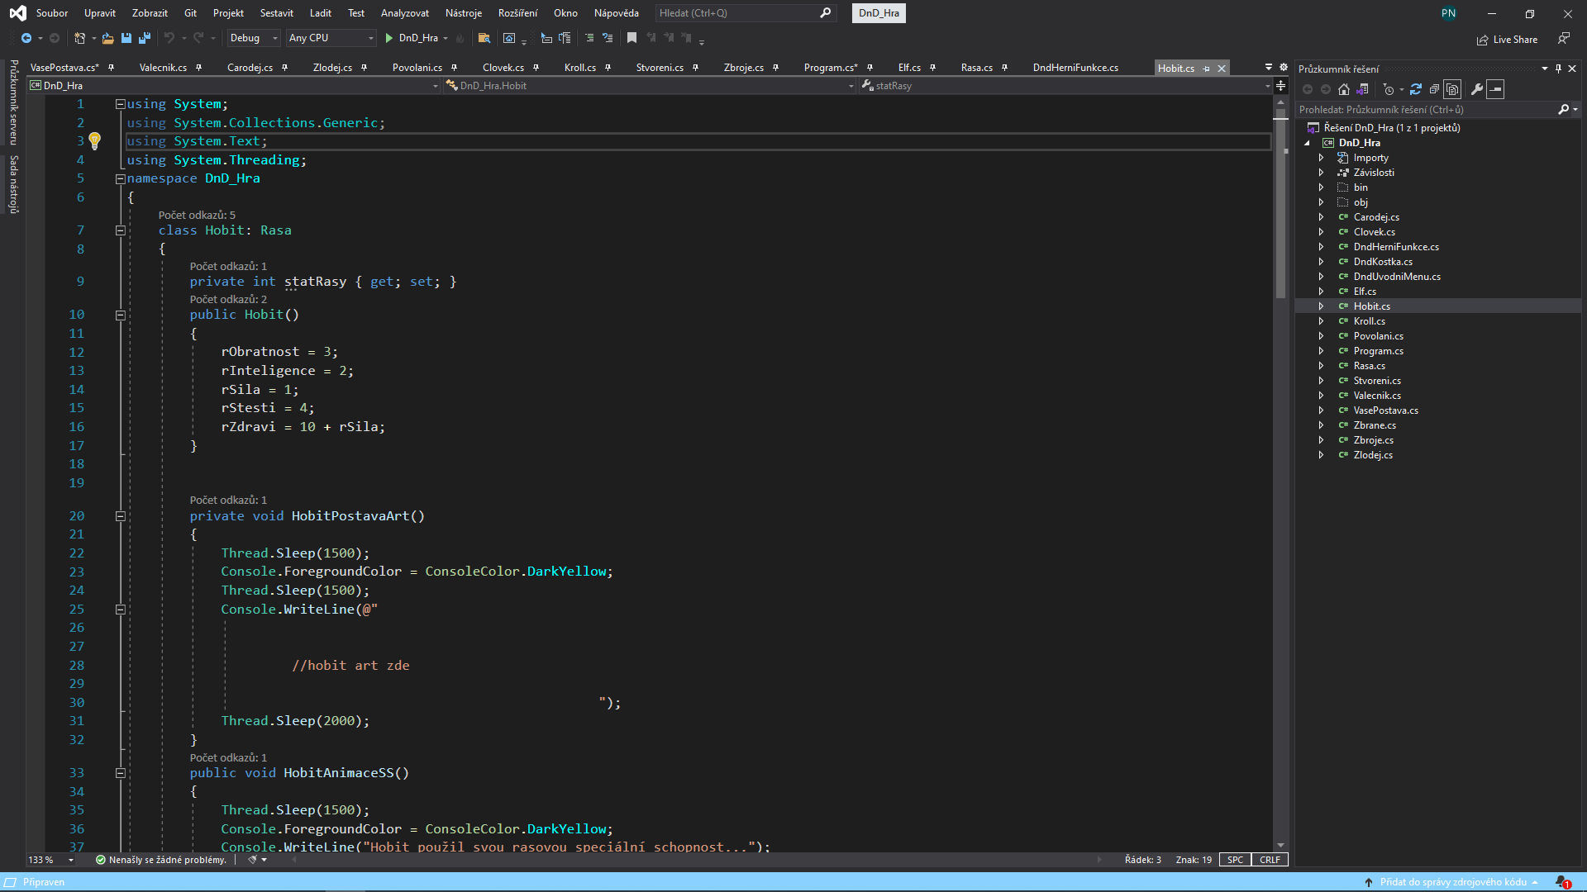
Task: Click Collapse All icon in Solution Explorer
Action: (1434, 89)
